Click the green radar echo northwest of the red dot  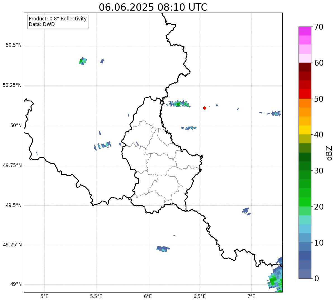coord(179,104)
